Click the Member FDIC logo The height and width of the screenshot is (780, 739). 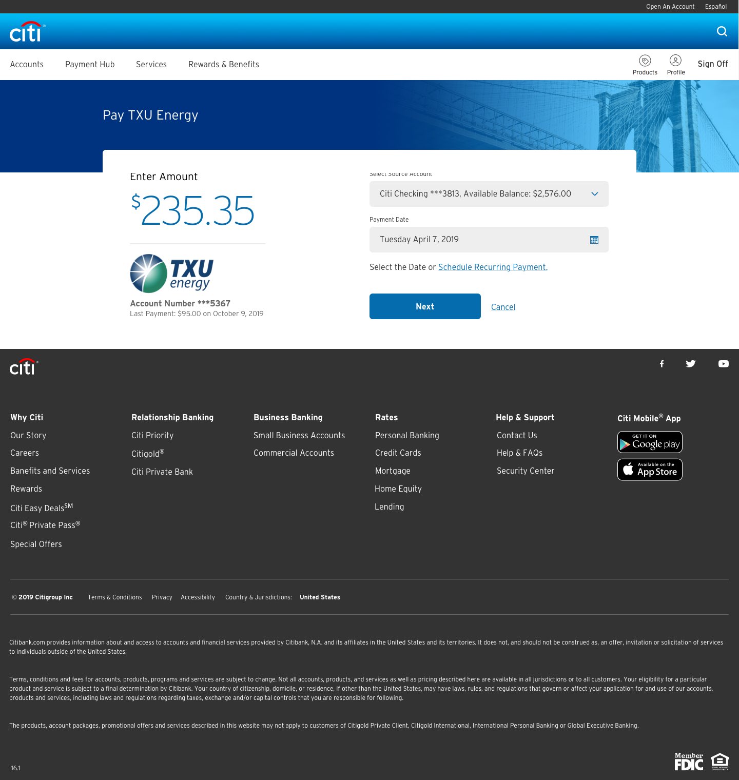click(x=689, y=762)
